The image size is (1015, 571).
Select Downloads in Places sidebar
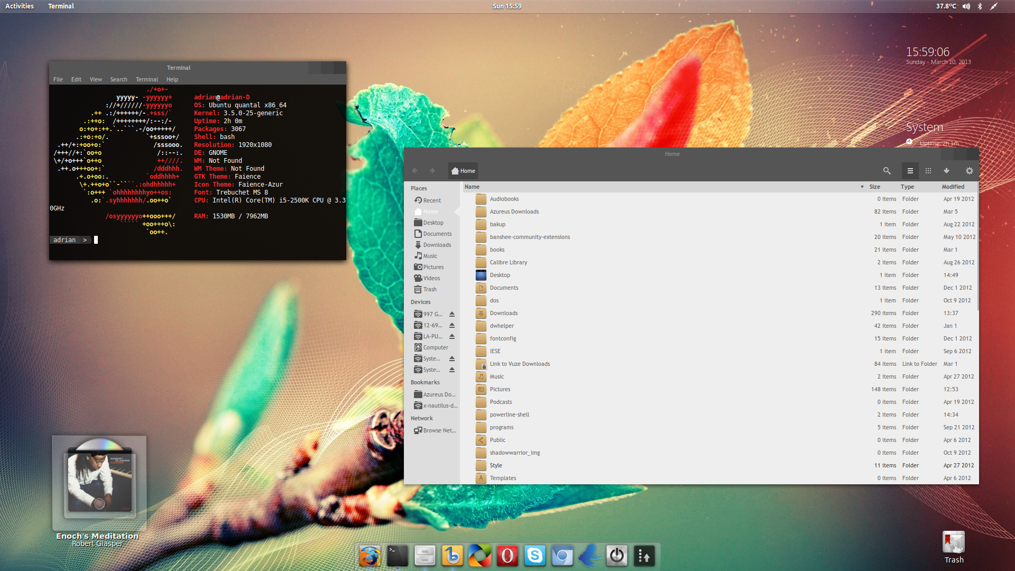click(433, 245)
